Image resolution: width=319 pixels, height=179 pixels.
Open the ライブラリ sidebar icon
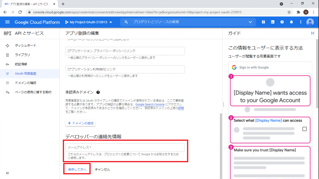(8, 55)
